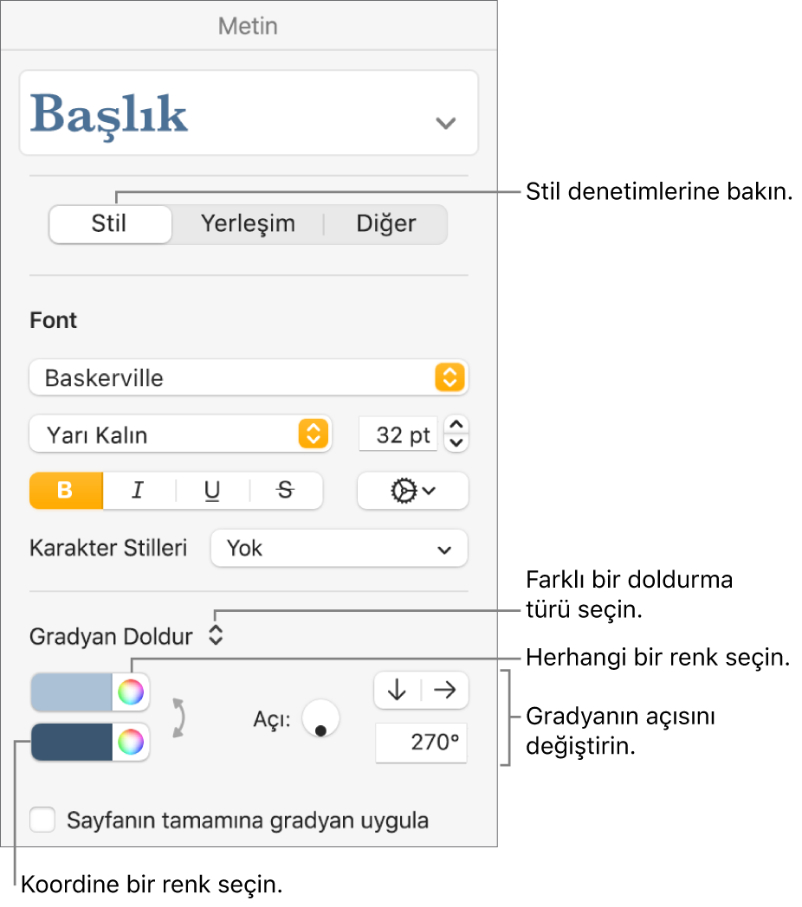The image size is (802, 907).
Task: Open the Yarı Kalın typeface popup
Action: pyautogui.click(x=180, y=434)
